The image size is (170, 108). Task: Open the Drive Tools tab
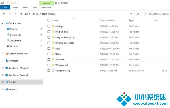point(46,7)
